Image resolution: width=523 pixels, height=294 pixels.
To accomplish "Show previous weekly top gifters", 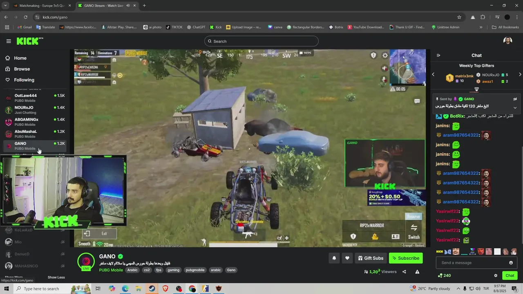I will [434, 75].
